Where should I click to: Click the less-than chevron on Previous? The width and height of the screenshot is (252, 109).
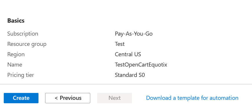pyautogui.click(x=56, y=98)
